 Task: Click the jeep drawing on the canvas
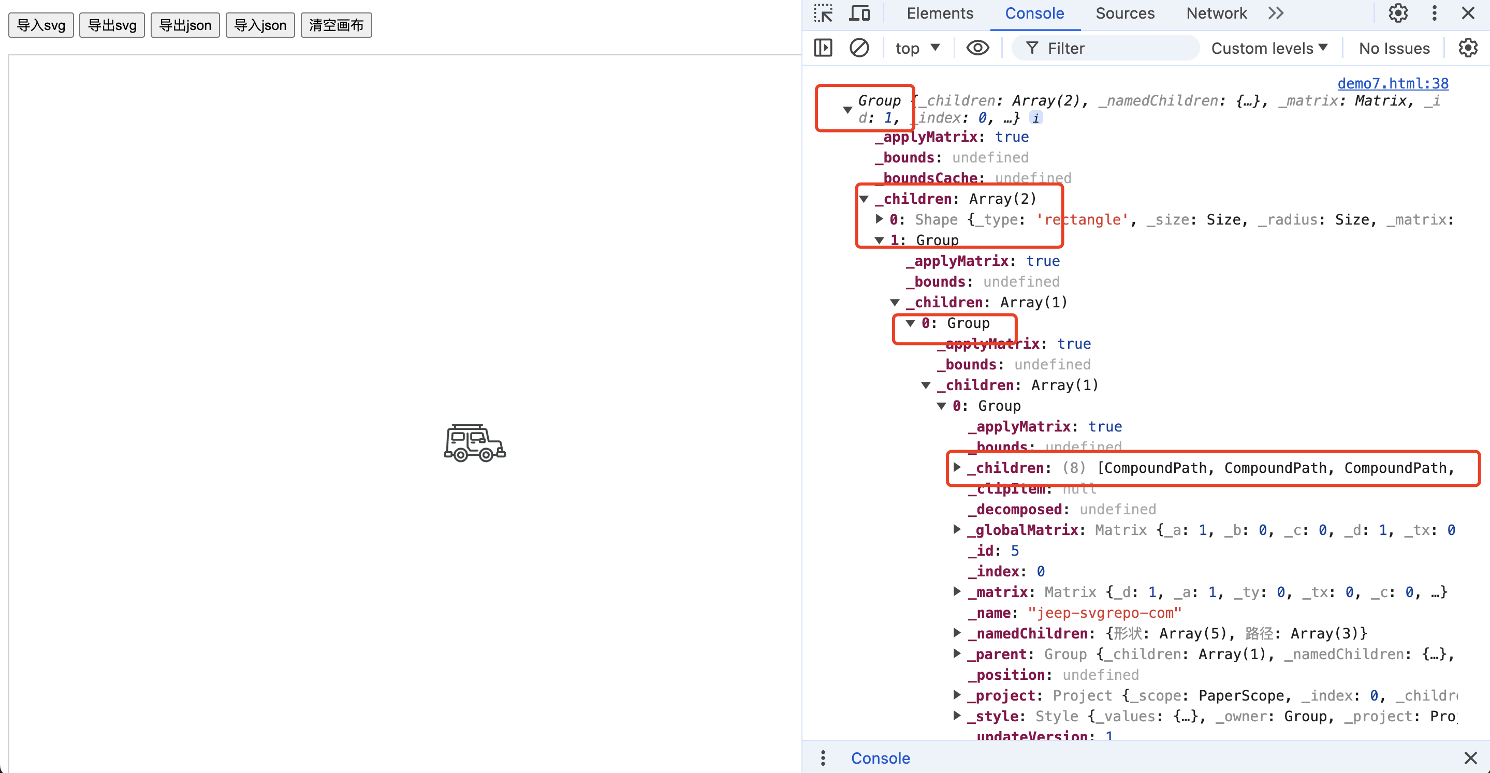[x=474, y=443]
